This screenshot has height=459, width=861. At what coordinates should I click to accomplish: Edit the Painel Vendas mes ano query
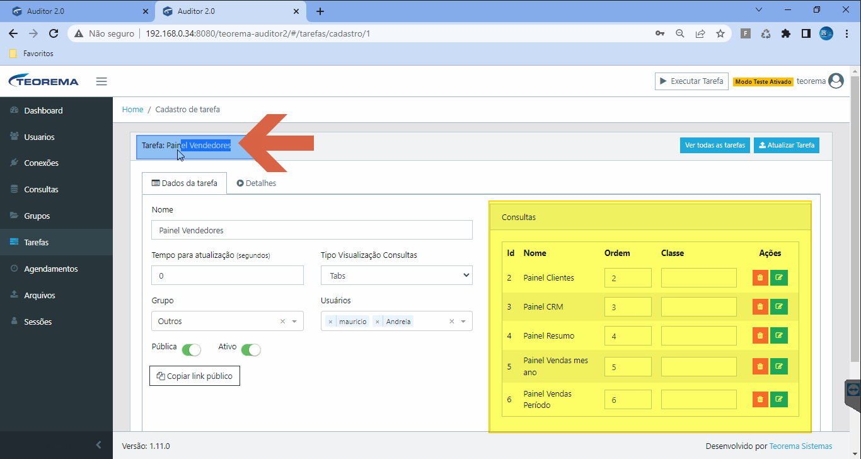pyautogui.click(x=779, y=366)
